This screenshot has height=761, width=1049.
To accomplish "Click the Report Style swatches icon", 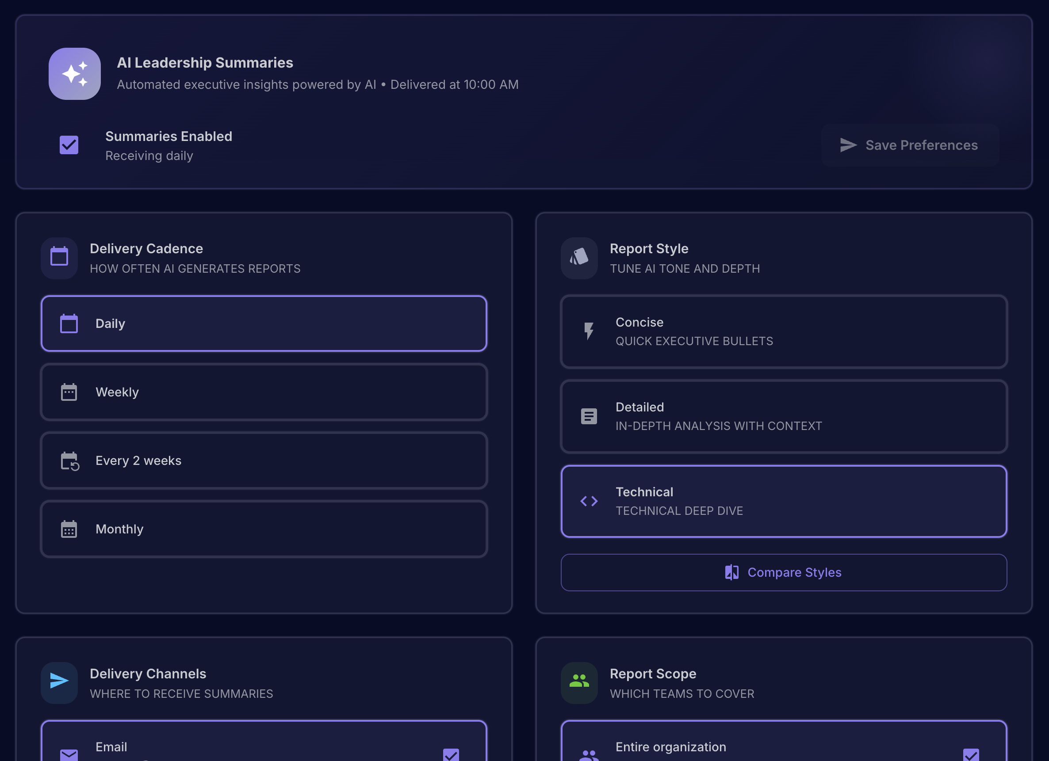I will click(579, 258).
